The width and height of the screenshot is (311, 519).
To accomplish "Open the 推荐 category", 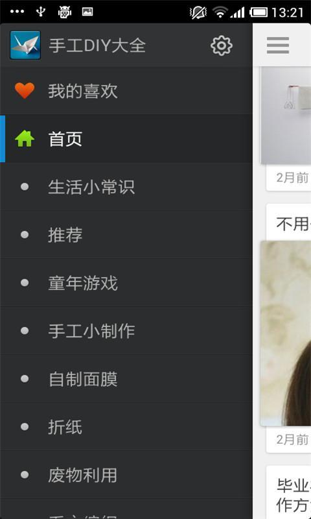I will tap(126, 235).
